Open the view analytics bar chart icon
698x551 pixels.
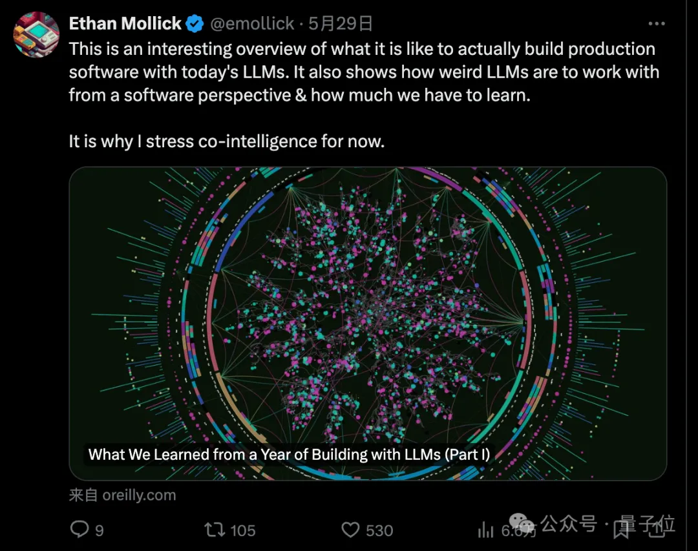point(485,530)
